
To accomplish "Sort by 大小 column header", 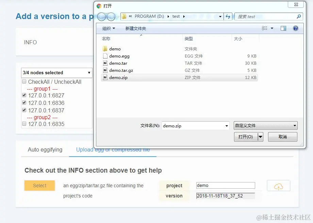I will click(x=238, y=38).
